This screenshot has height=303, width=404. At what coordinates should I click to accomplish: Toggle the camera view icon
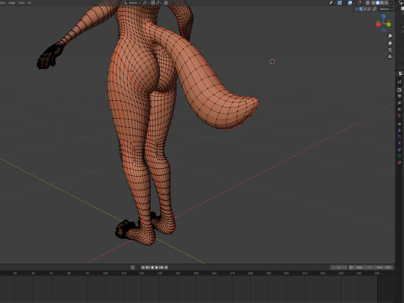coord(390,50)
